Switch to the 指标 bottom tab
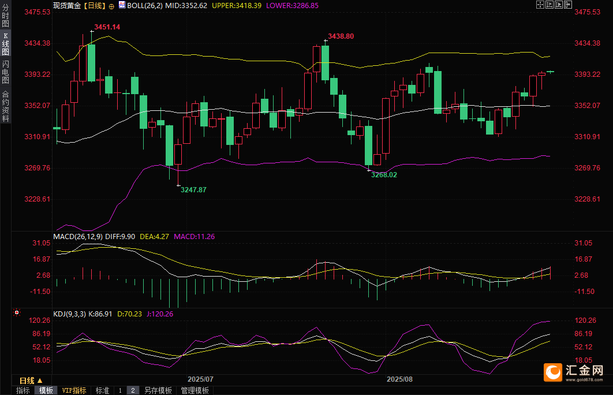Screen dimensions: 613x395 point(23,390)
